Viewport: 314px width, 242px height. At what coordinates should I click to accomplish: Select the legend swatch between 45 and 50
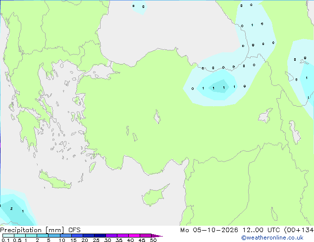click(x=145, y=236)
